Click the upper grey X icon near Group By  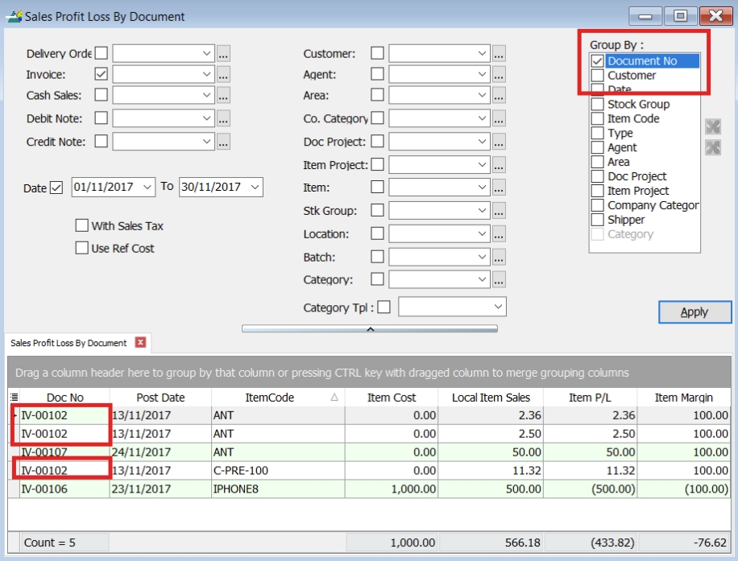712,127
